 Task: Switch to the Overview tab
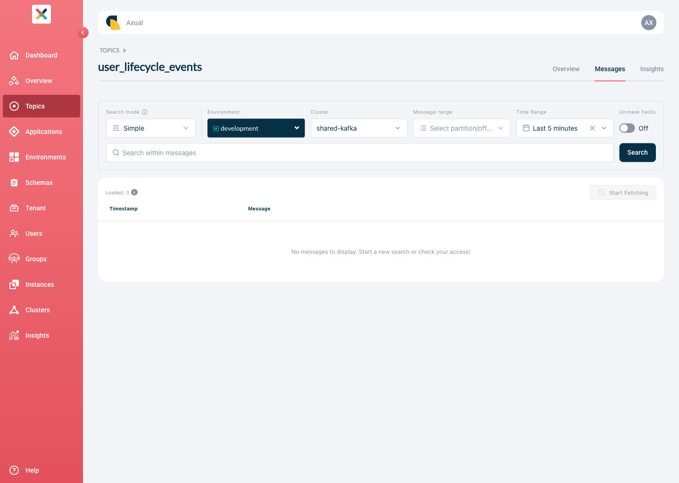pos(566,69)
